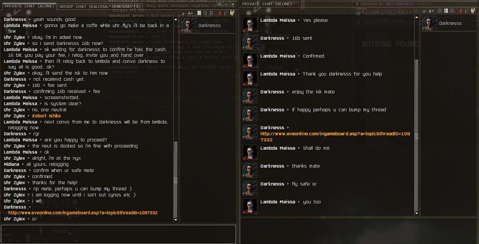Image resolution: width=479 pixels, height=244 pixels.
Task: Toggle red block-user icon in right chat
Action: [x=461, y=11]
